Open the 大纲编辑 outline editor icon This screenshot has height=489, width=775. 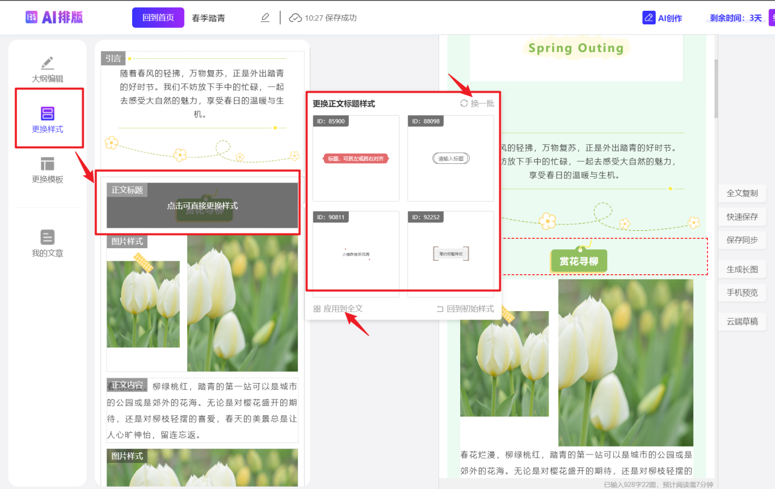click(48, 63)
